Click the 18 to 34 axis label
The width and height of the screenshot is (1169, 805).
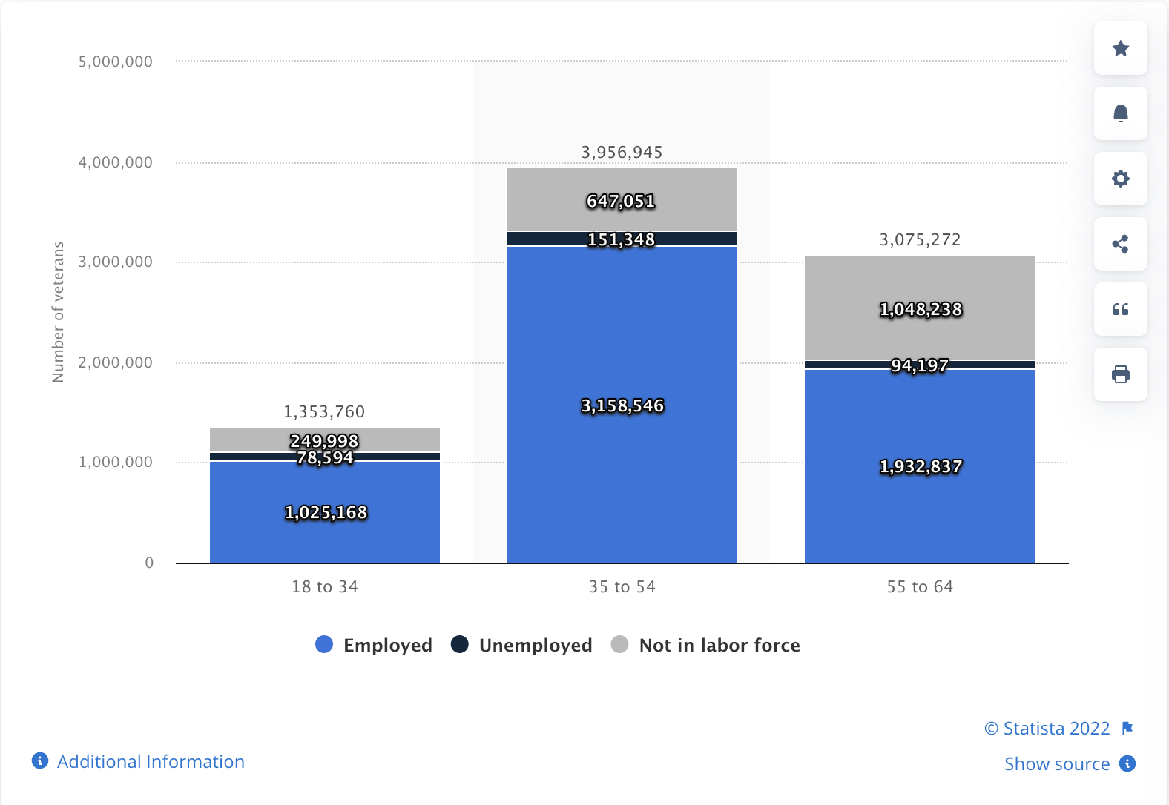[325, 586]
